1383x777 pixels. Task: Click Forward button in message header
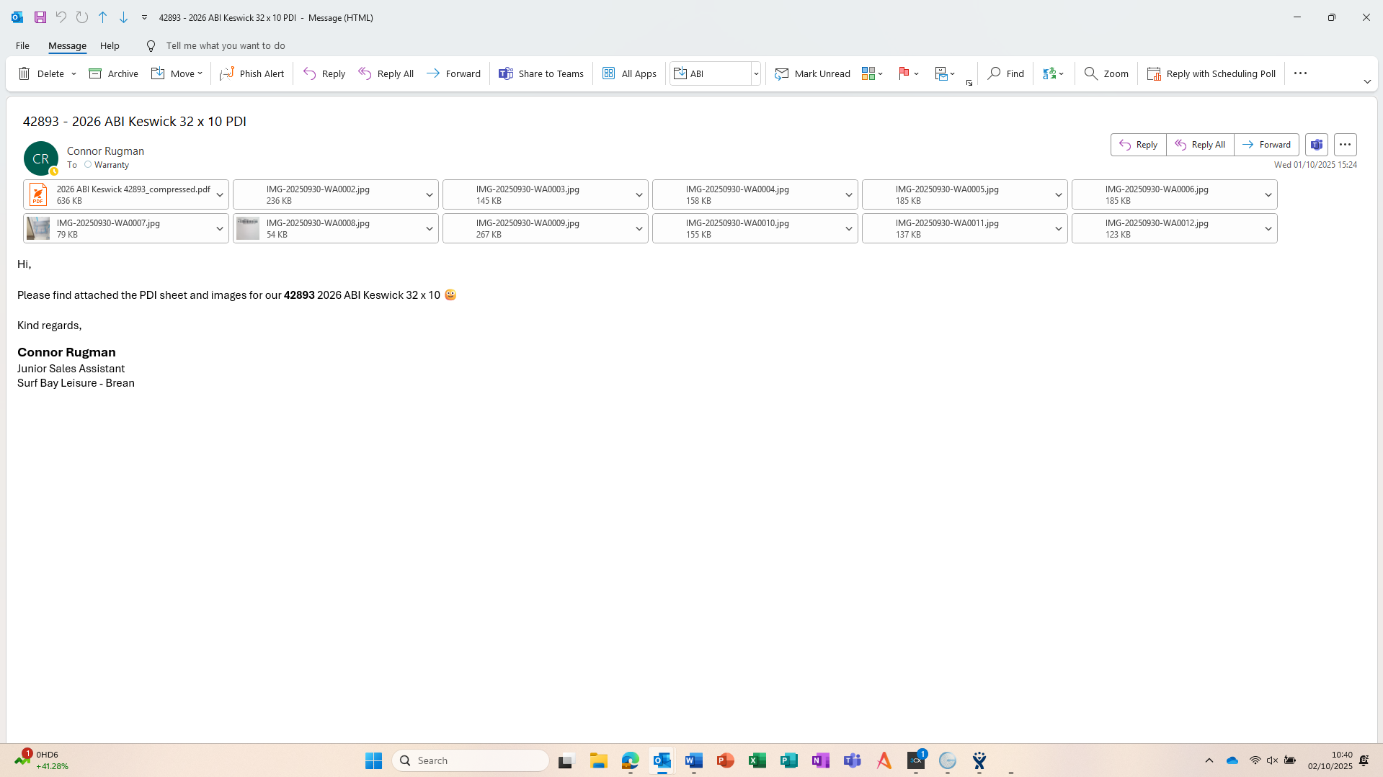click(1266, 145)
